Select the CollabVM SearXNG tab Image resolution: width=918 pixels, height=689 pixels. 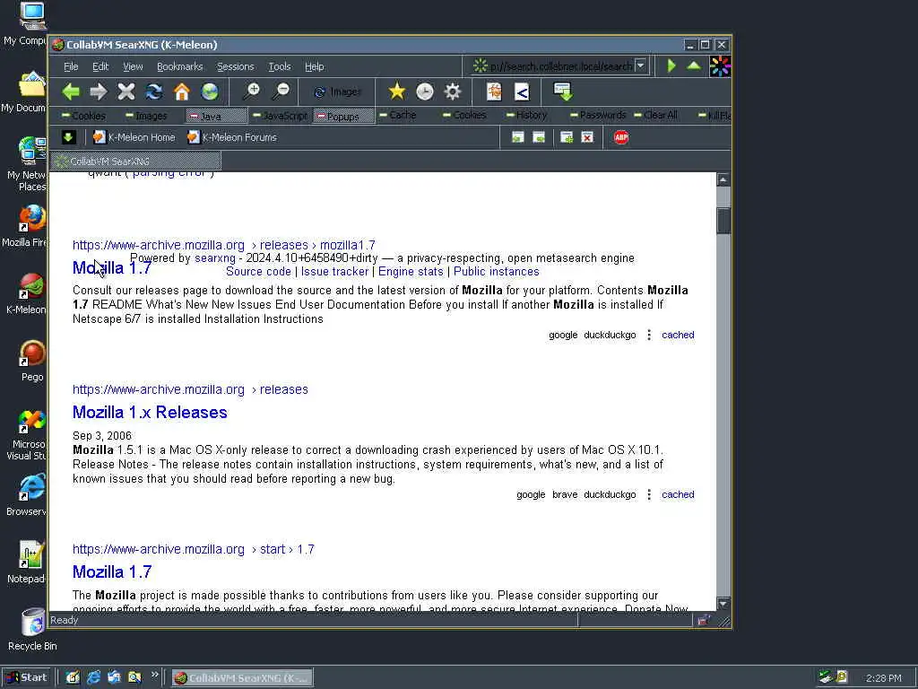tap(136, 161)
